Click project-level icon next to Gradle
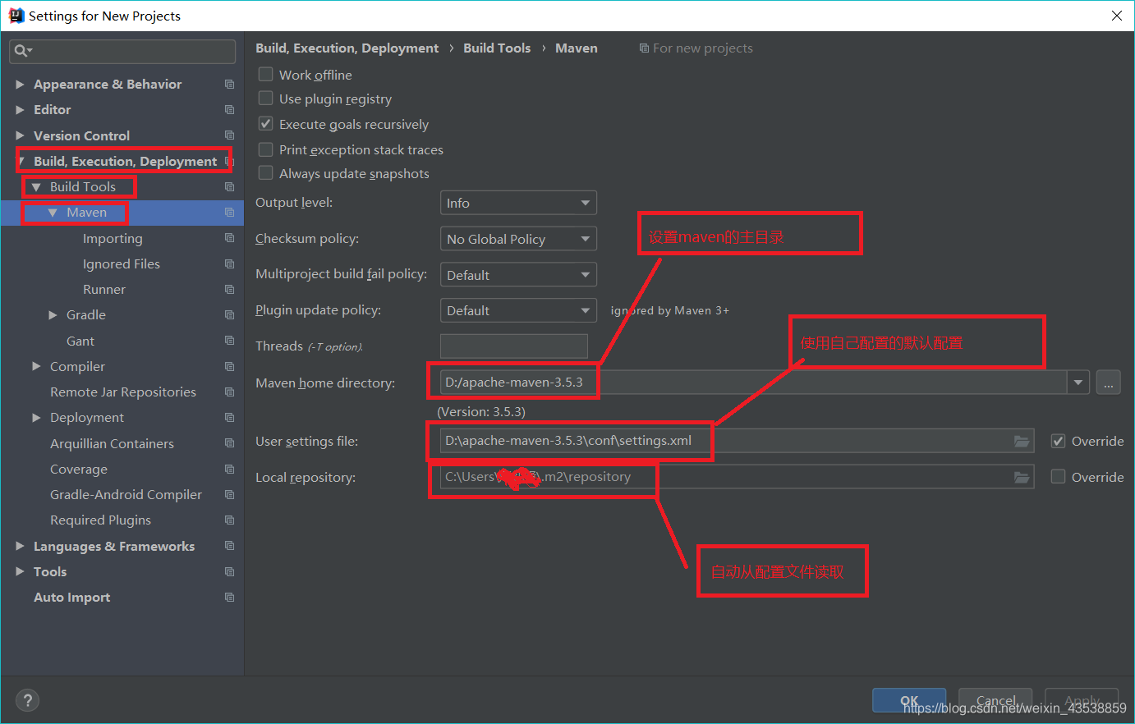1135x724 pixels. (229, 315)
